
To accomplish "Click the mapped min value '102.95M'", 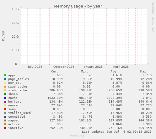I will coord(86,120).
